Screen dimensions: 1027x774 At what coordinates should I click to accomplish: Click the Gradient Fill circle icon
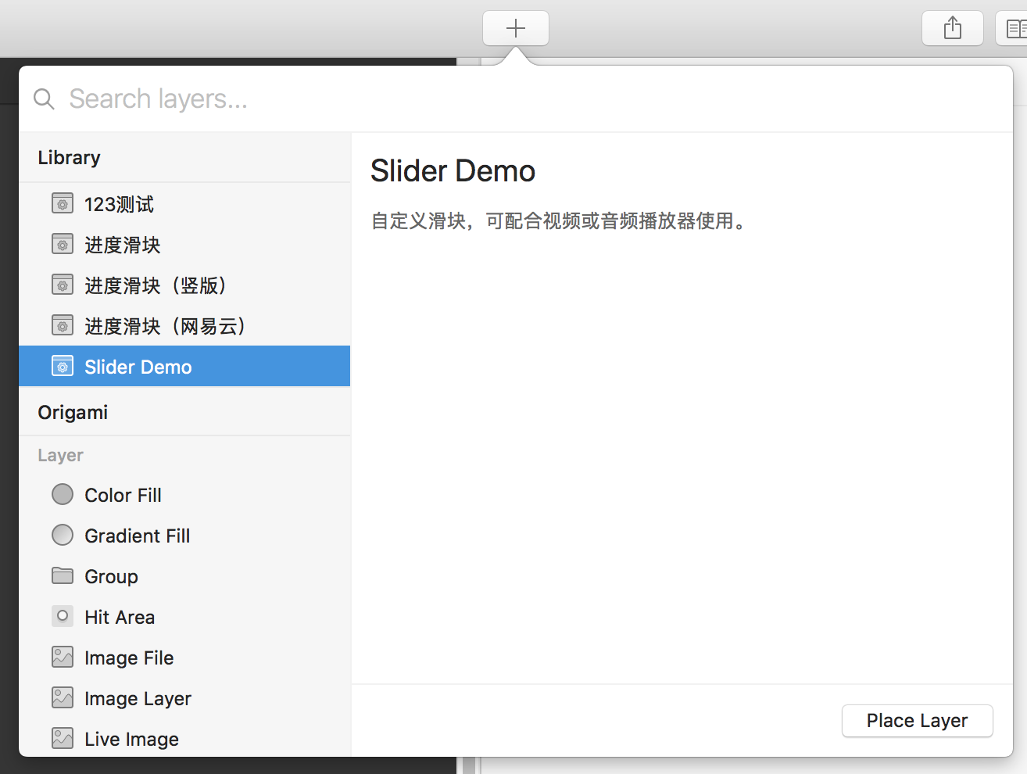point(63,536)
